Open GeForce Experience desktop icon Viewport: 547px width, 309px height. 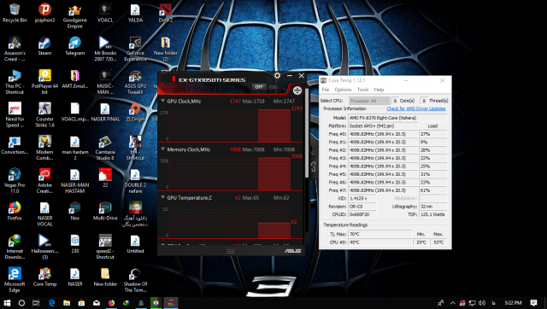[135, 50]
